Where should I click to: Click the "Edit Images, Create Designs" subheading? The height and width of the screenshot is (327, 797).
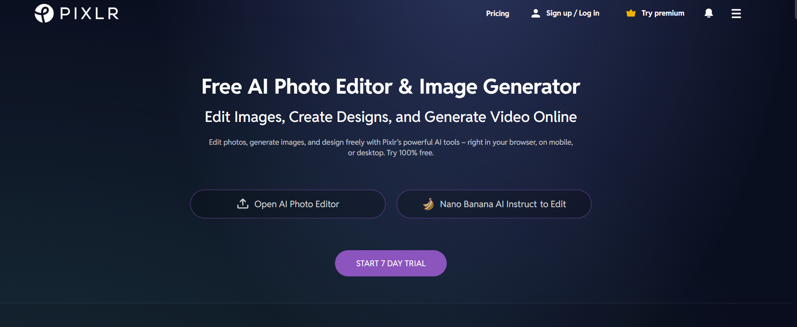tap(391, 117)
